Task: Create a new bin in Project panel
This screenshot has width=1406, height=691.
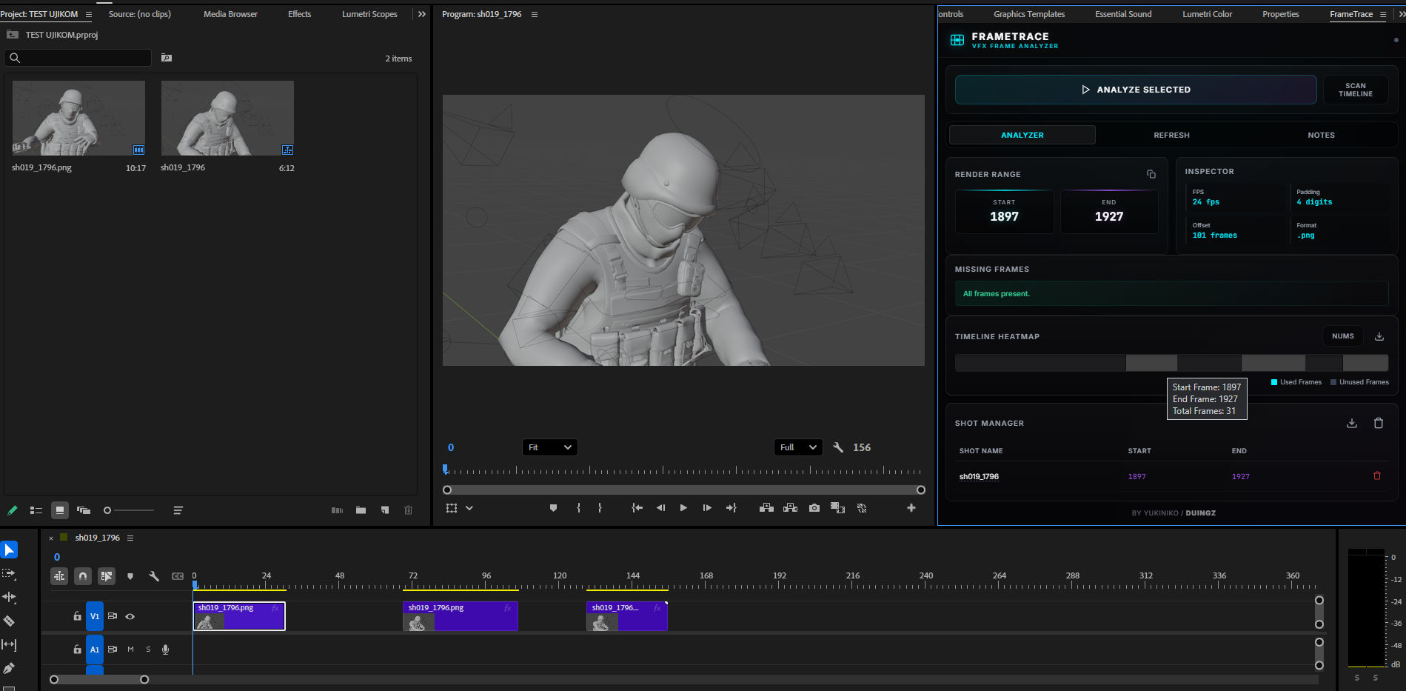Action: [x=361, y=510]
